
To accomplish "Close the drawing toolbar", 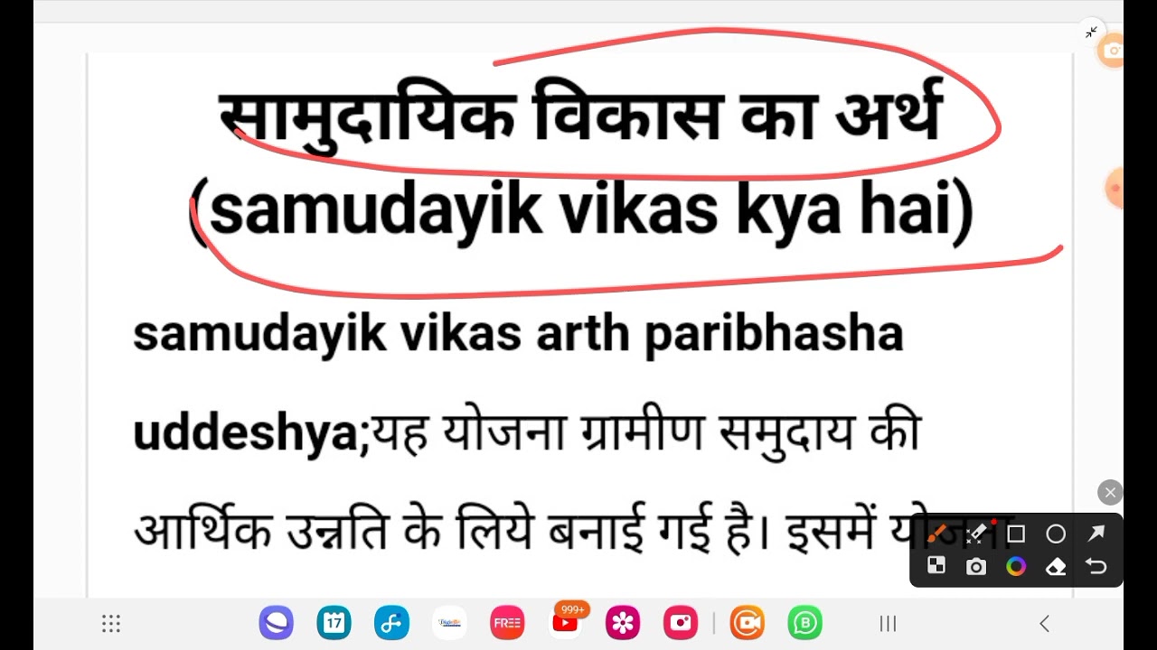I will tap(1110, 493).
